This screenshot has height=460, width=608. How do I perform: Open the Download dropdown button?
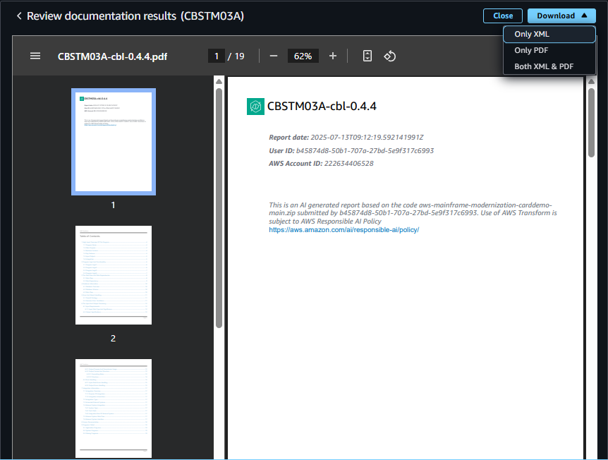click(x=561, y=16)
